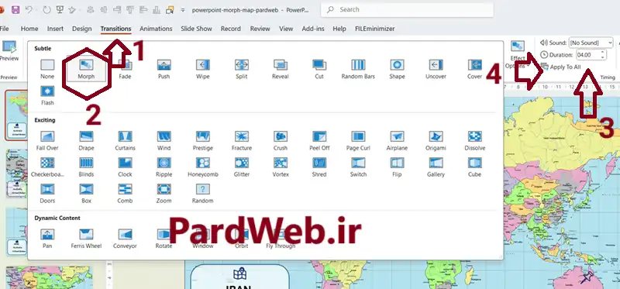Select the Honeycomb transition
The image size is (620, 289).
203,167
